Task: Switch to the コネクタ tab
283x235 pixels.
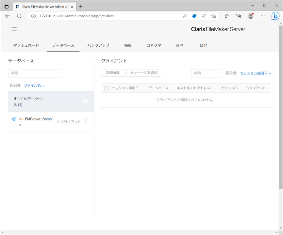Action: [x=154, y=45]
